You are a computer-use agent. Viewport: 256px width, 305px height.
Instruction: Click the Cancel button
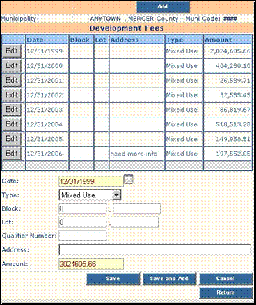point(226,279)
